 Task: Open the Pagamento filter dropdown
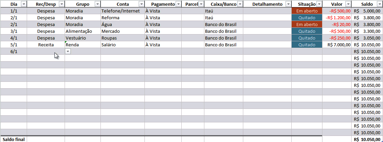point(178,4)
